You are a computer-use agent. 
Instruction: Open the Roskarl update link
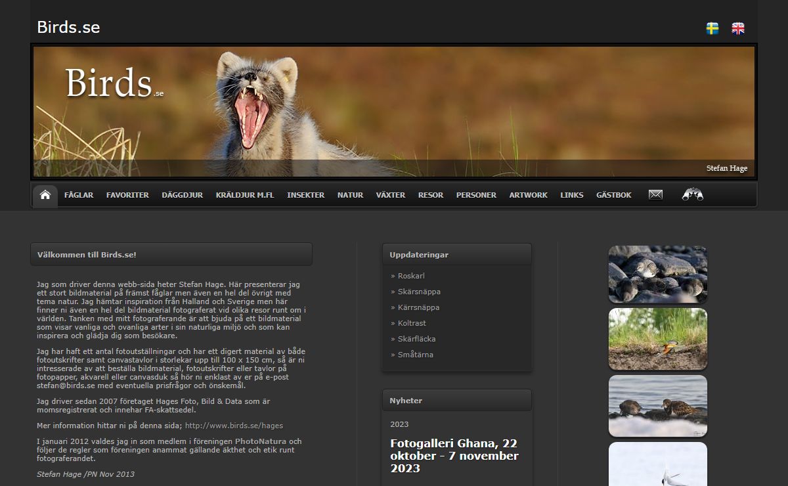(x=411, y=276)
